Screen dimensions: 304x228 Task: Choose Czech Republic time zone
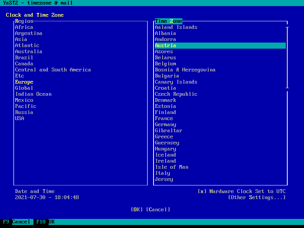(176, 94)
